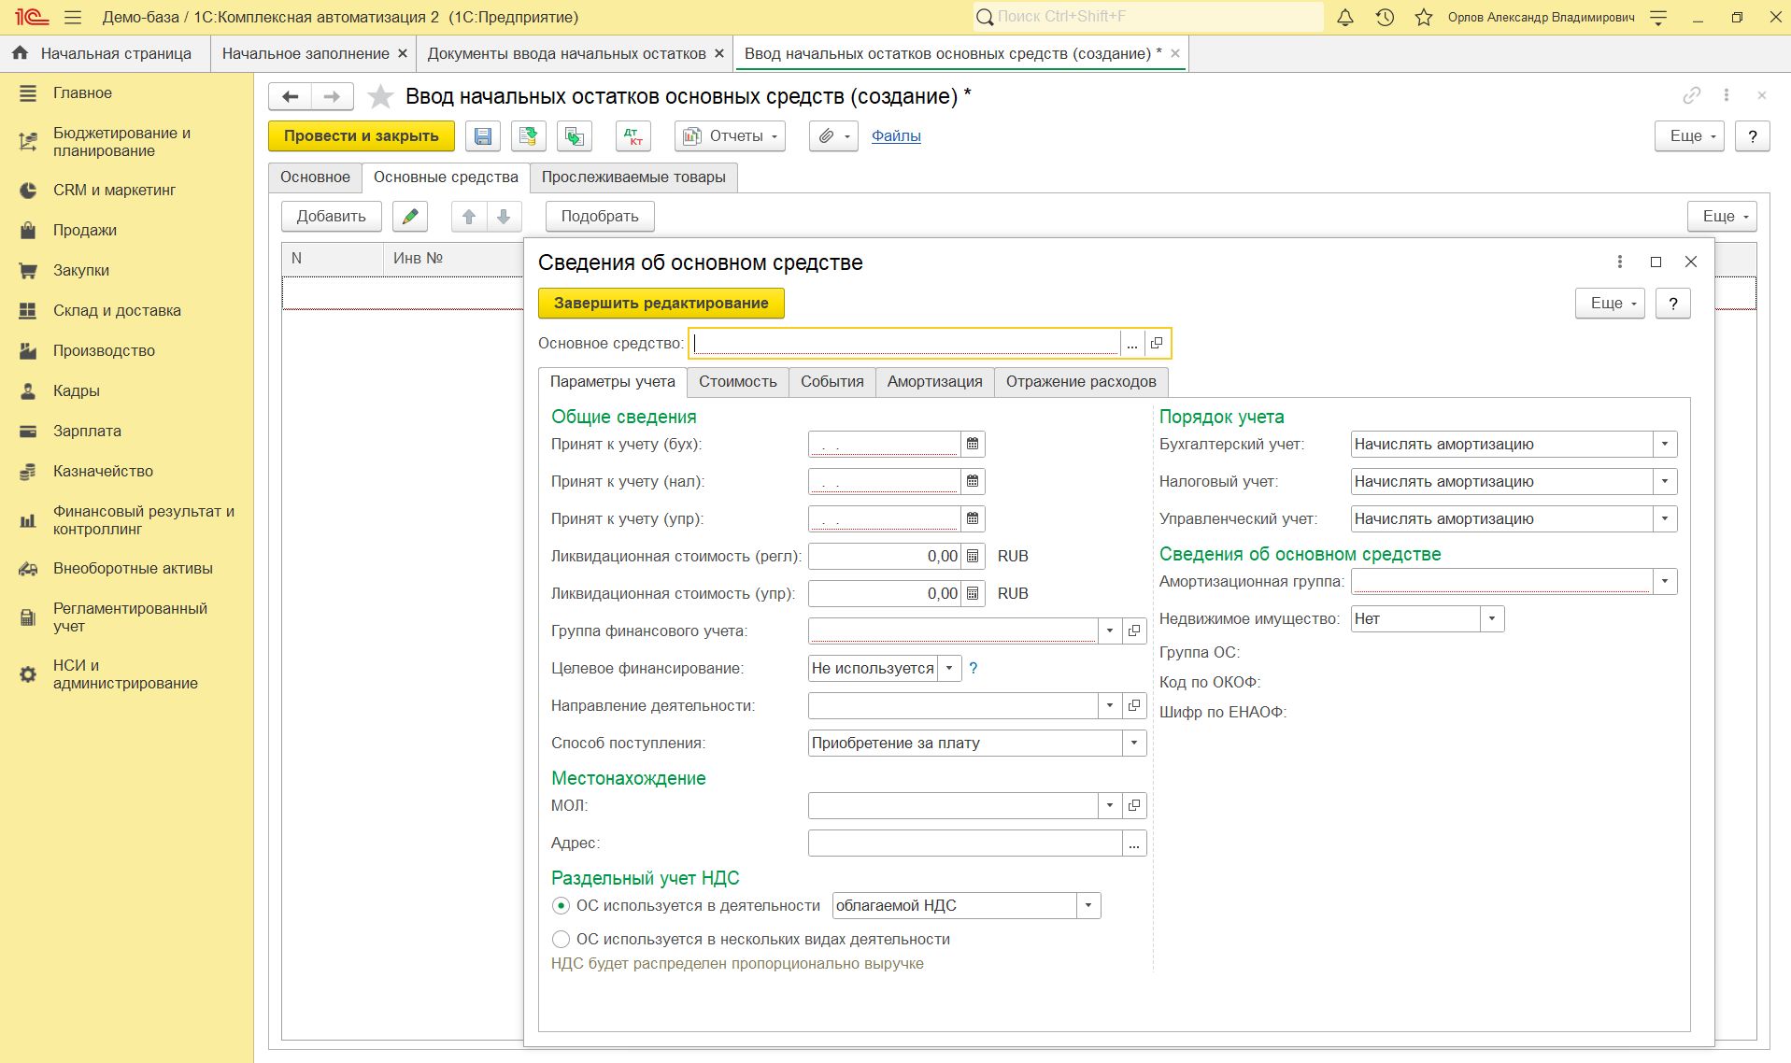1791x1063 pixels.
Task: Select ОС используется в нескольких видах деятельности
Action: point(561,940)
